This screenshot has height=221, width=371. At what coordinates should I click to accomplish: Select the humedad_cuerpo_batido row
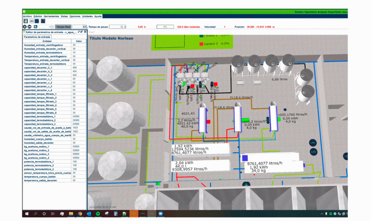point(55,139)
